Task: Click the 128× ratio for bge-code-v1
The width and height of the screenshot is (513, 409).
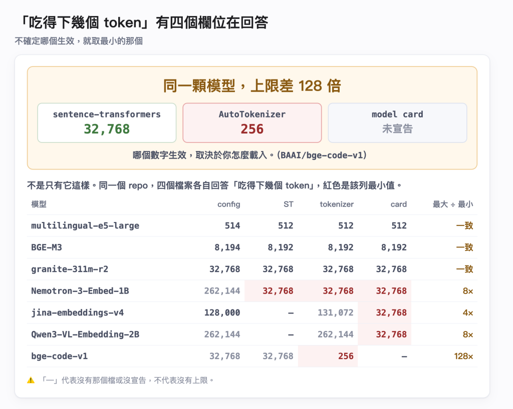Action: click(463, 356)
